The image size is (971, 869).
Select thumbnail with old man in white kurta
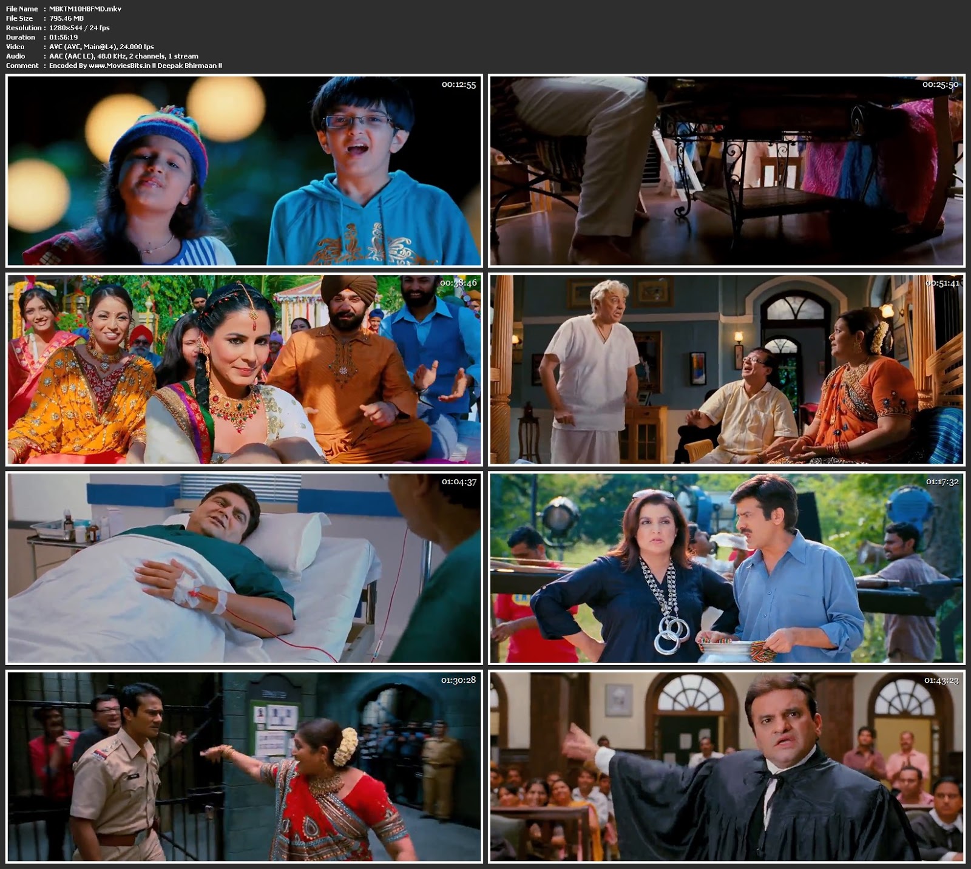(726, 369)
